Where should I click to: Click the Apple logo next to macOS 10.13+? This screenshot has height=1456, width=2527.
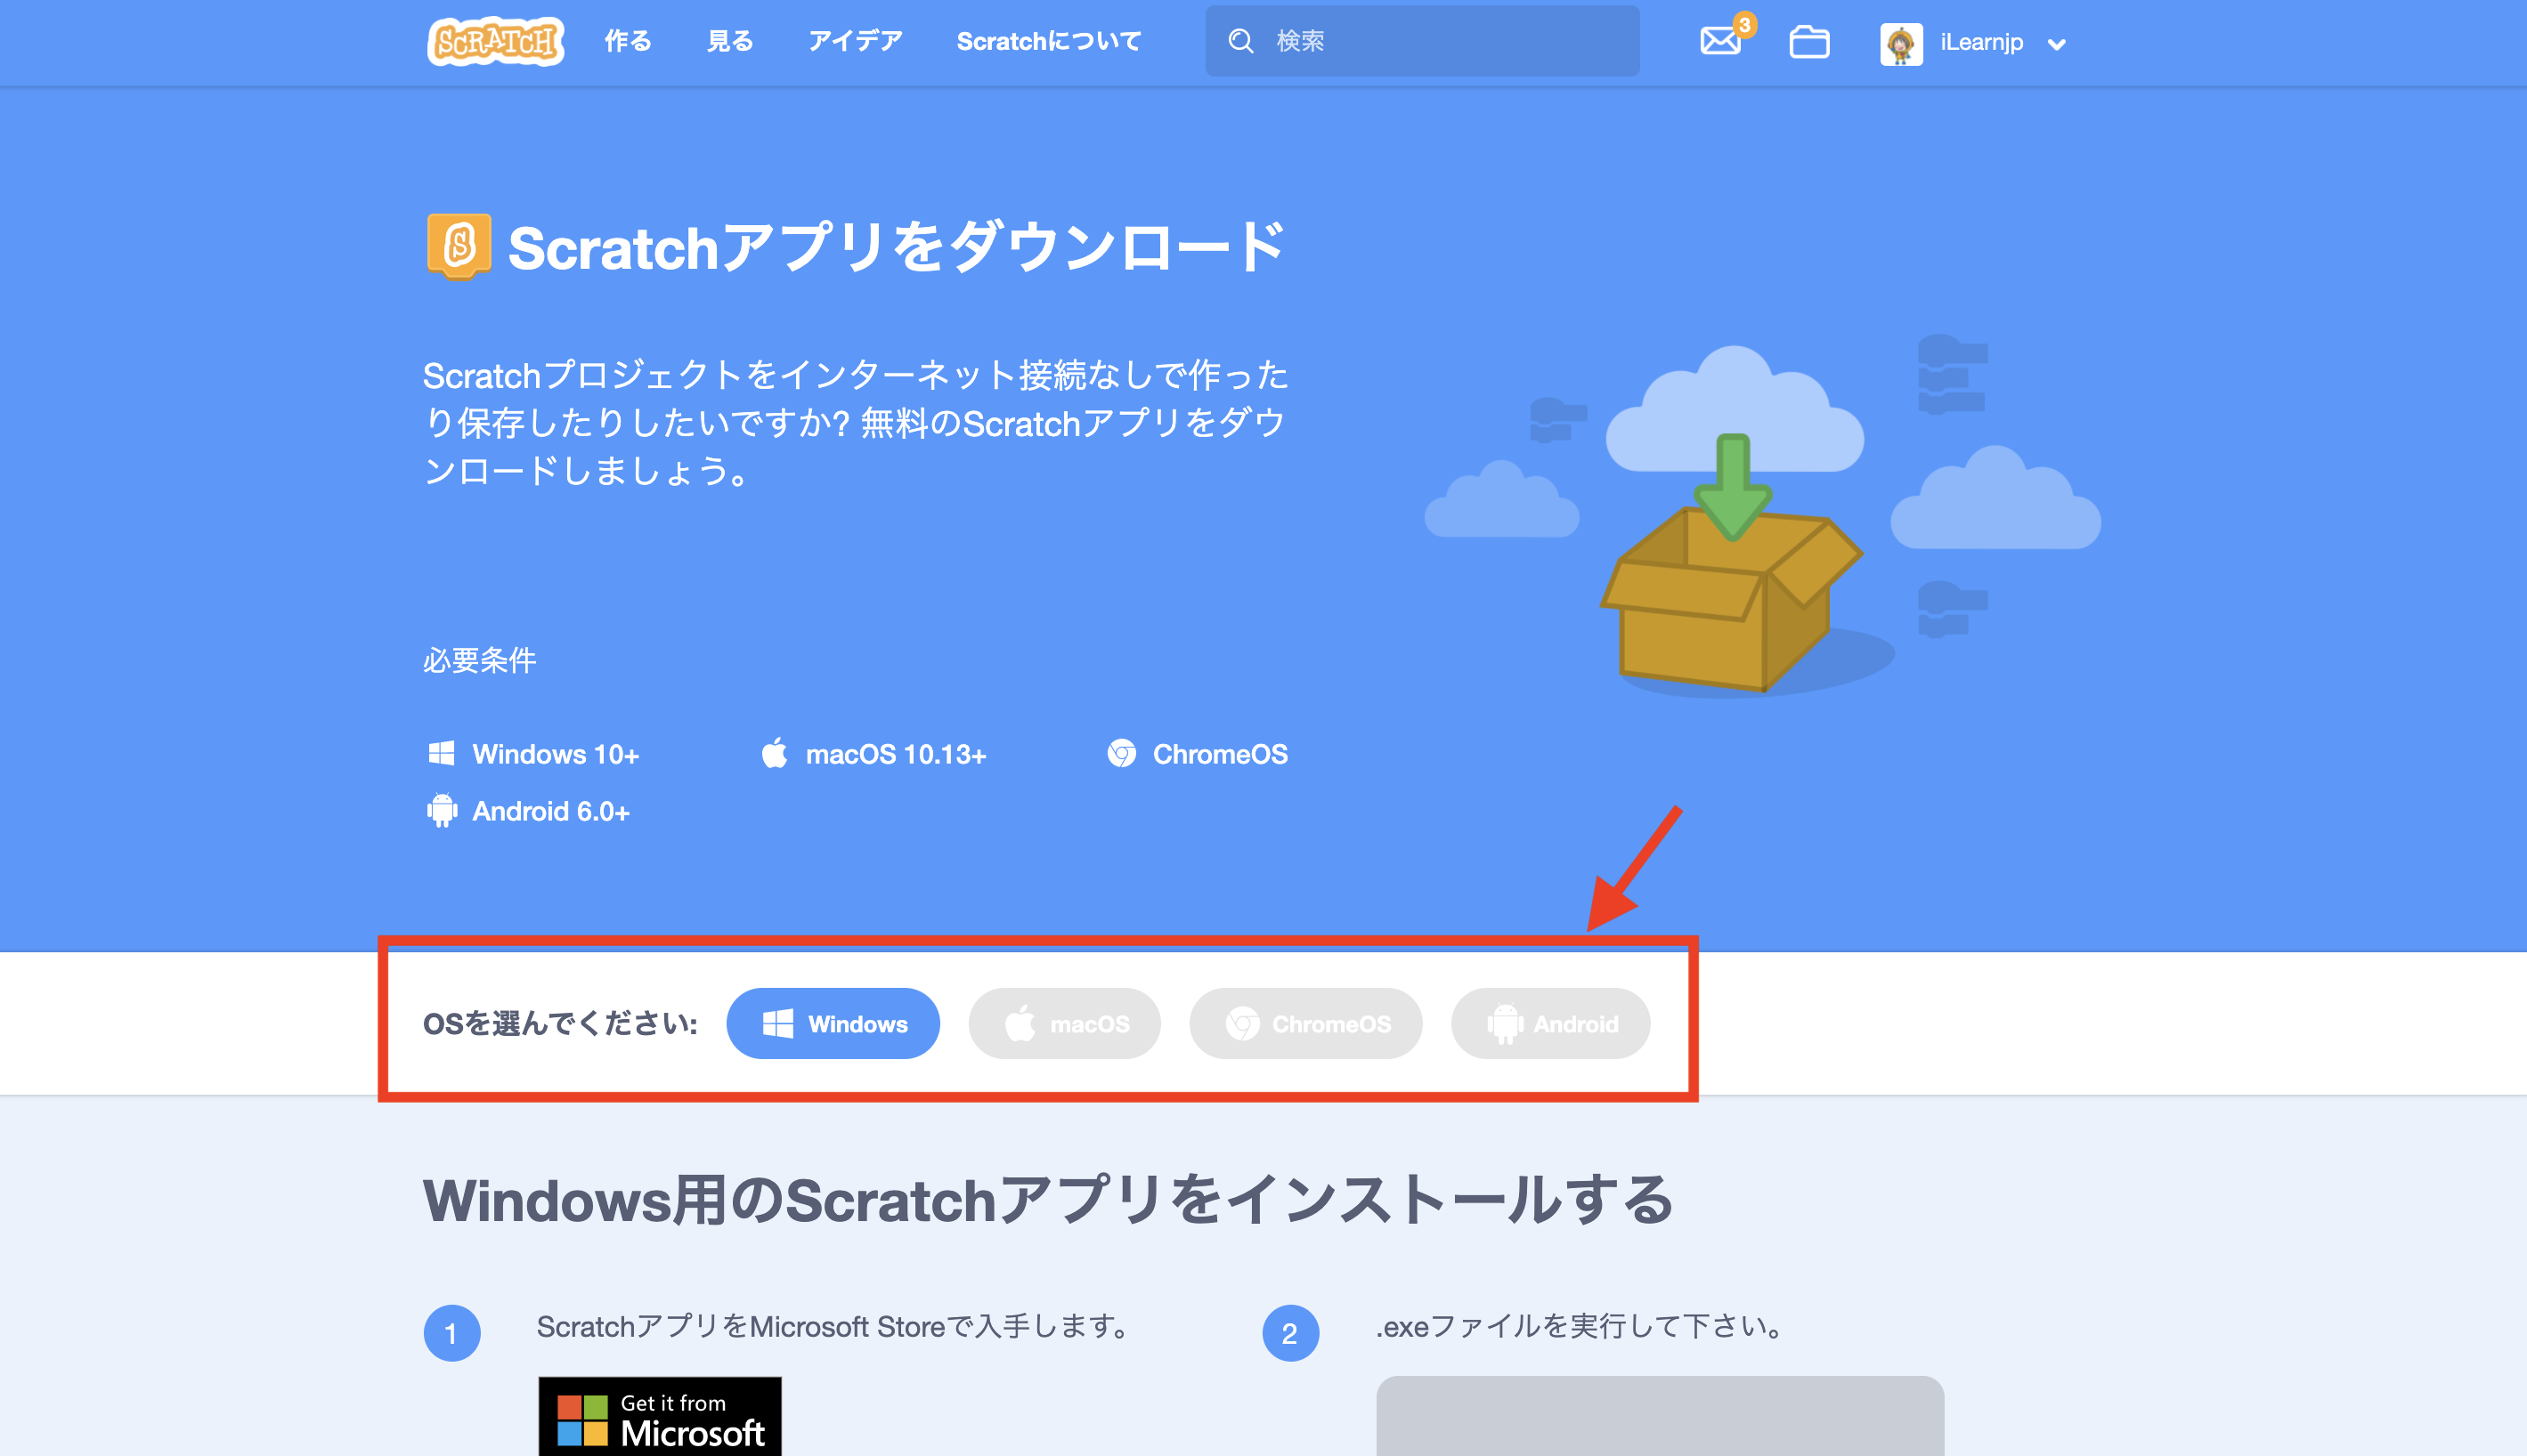tap(775, 753)
